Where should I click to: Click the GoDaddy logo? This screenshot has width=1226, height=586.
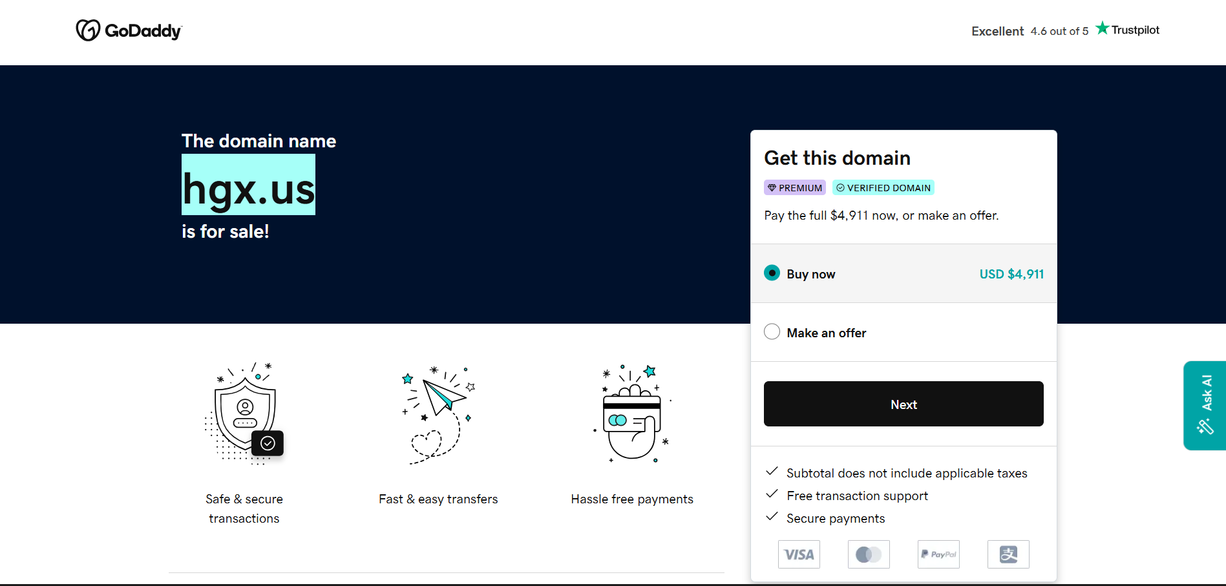click(x=129, y=30)
